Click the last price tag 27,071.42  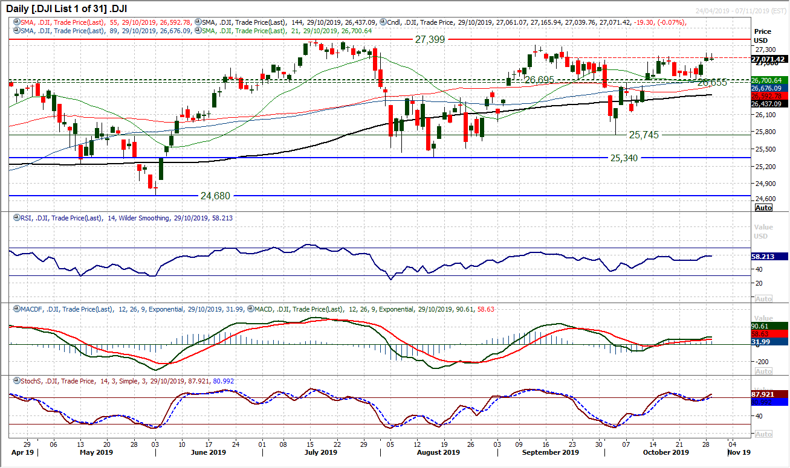769,59
